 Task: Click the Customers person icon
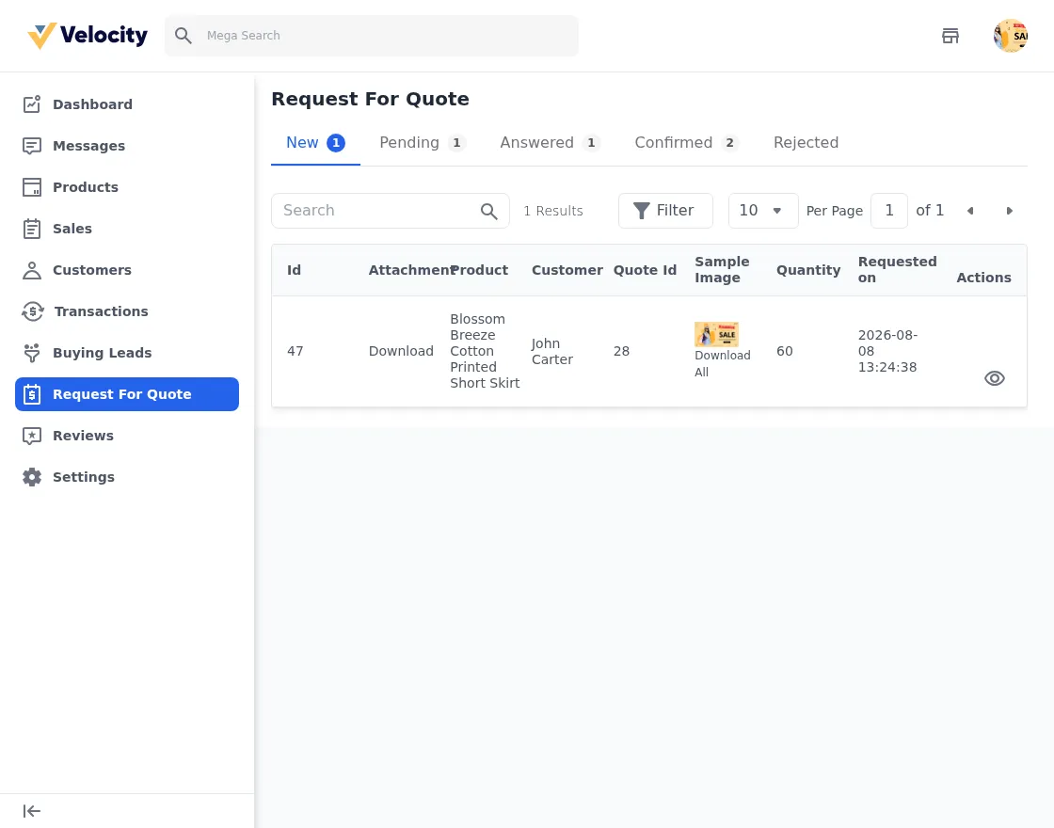click(32, 270)
